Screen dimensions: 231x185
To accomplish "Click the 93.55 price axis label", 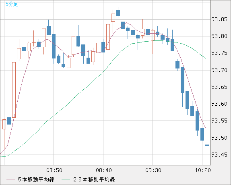I will tap(219, 121).
